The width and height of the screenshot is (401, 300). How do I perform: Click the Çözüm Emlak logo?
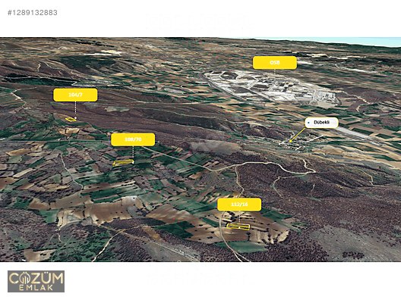(x=36, y=281)
